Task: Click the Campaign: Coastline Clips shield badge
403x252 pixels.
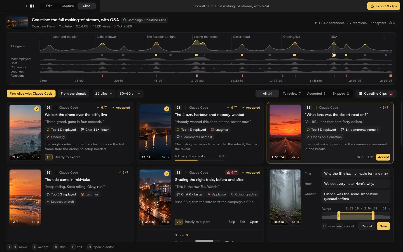Action: 145,20
